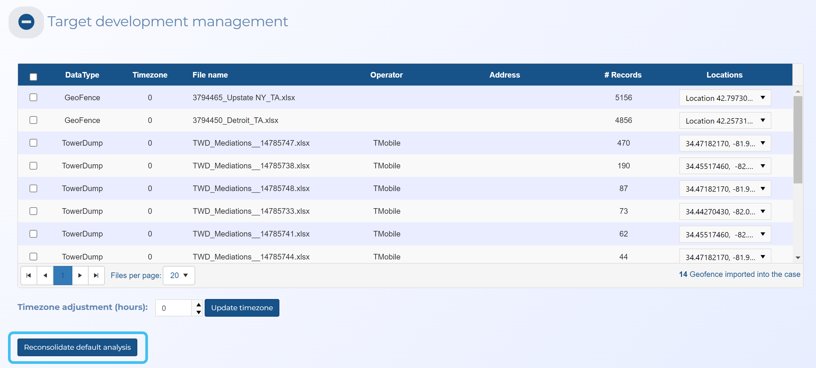Collapse the Target development management section
816x368 pixels.
pos(26,22)
